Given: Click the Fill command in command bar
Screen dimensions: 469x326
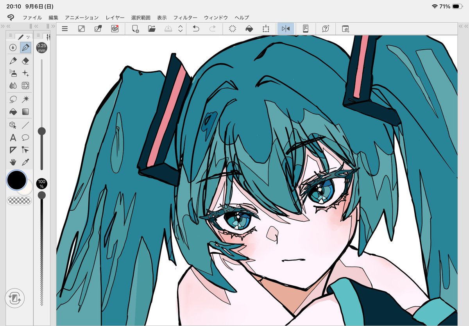Looking at the screenshot, I should [249, 29].
